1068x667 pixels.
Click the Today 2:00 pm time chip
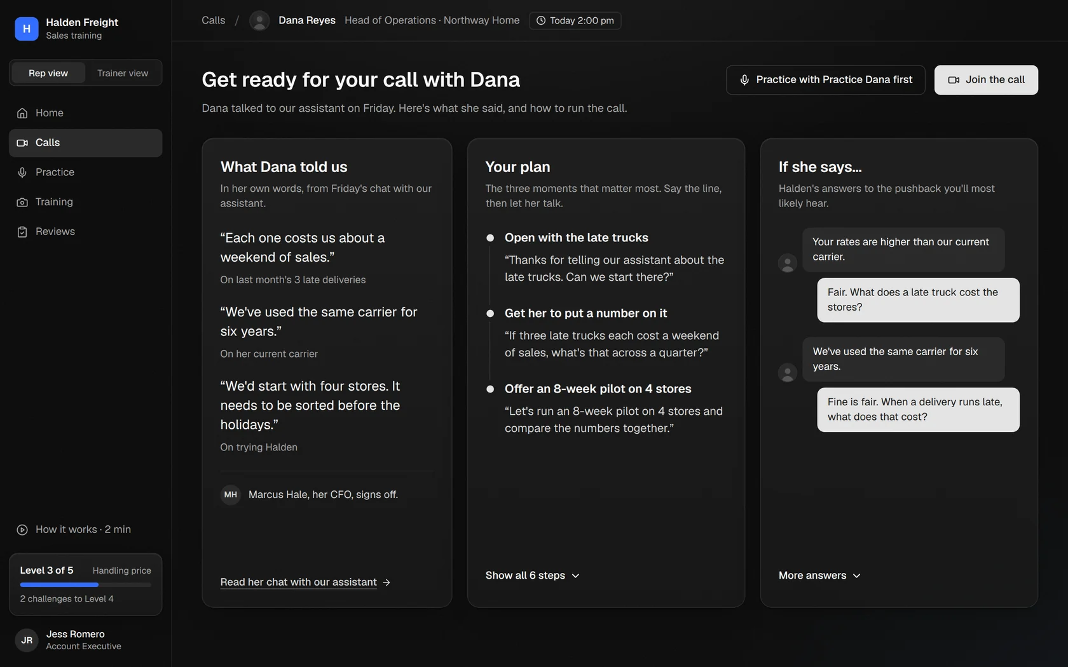(575, 20)
